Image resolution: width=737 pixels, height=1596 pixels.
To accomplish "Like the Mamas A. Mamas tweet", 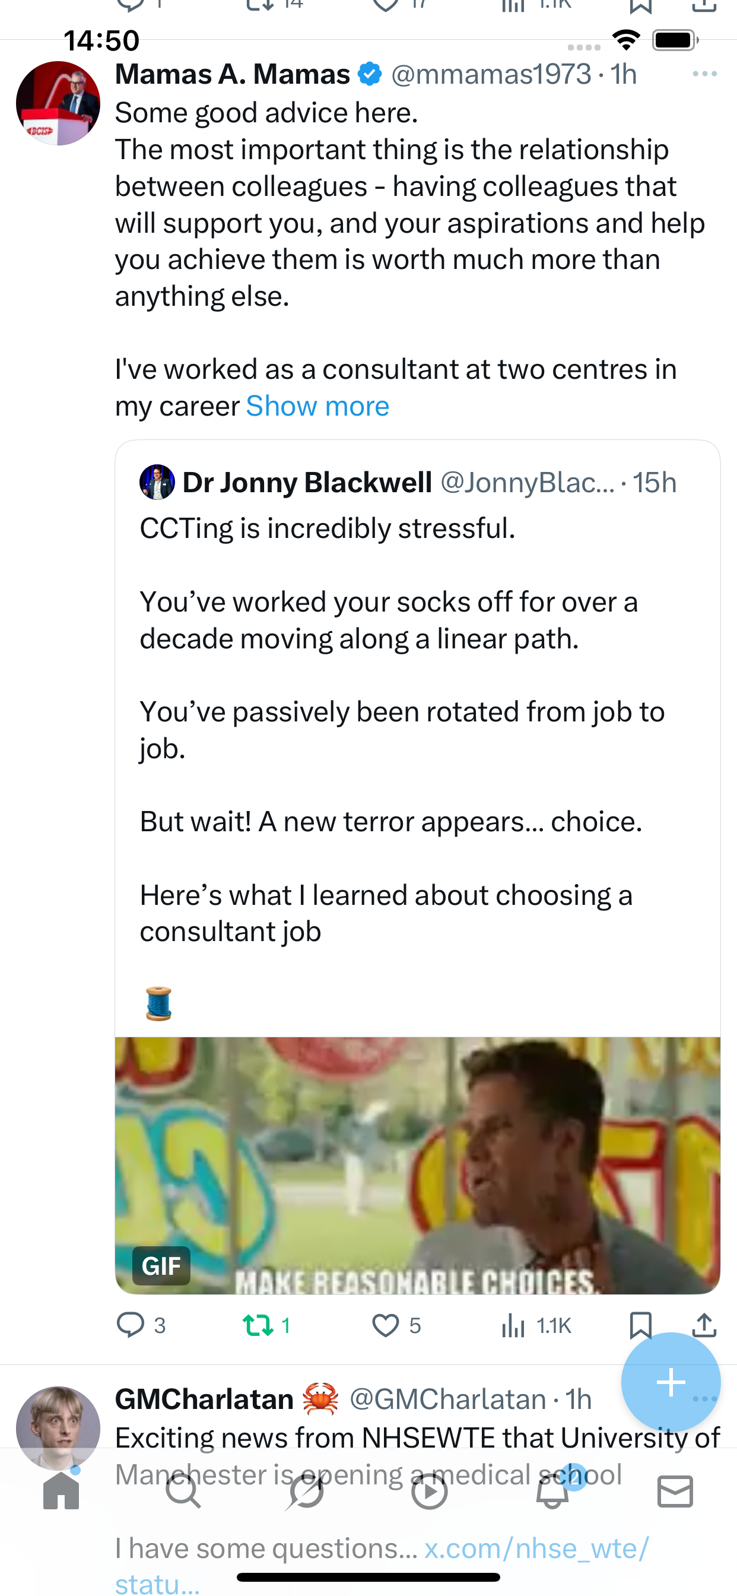I will pyautogui.click(x=385, y=1325).
